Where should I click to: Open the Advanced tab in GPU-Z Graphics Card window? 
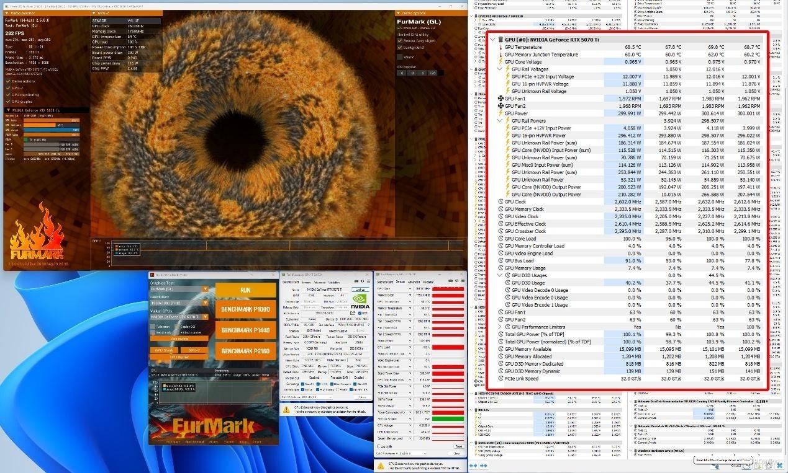click(x=320, y=283)
